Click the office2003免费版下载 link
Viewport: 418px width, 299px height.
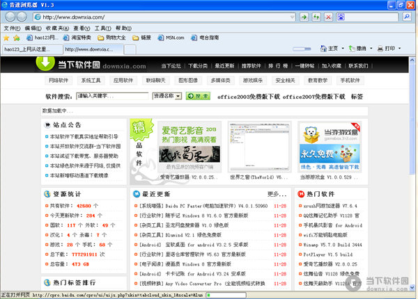pos(249,97)
